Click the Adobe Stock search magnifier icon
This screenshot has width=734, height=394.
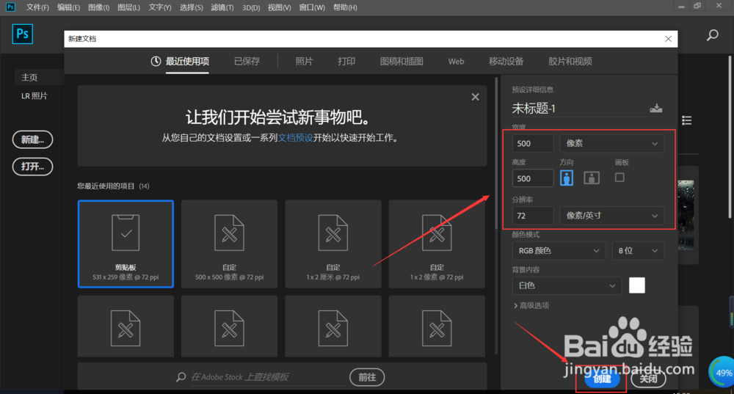tap(181, 376)
